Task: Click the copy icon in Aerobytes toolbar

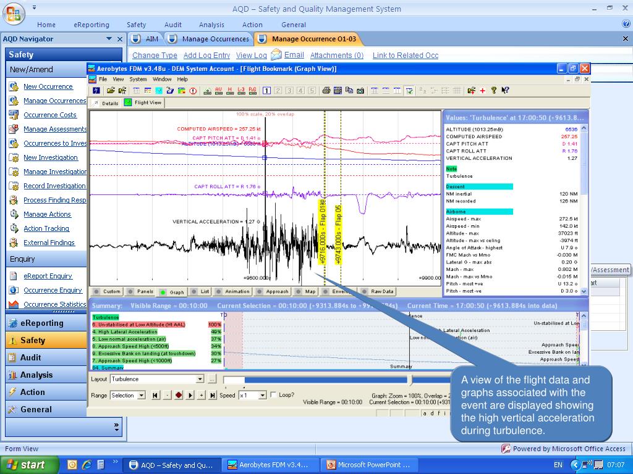Action: (x=349, y=90)
